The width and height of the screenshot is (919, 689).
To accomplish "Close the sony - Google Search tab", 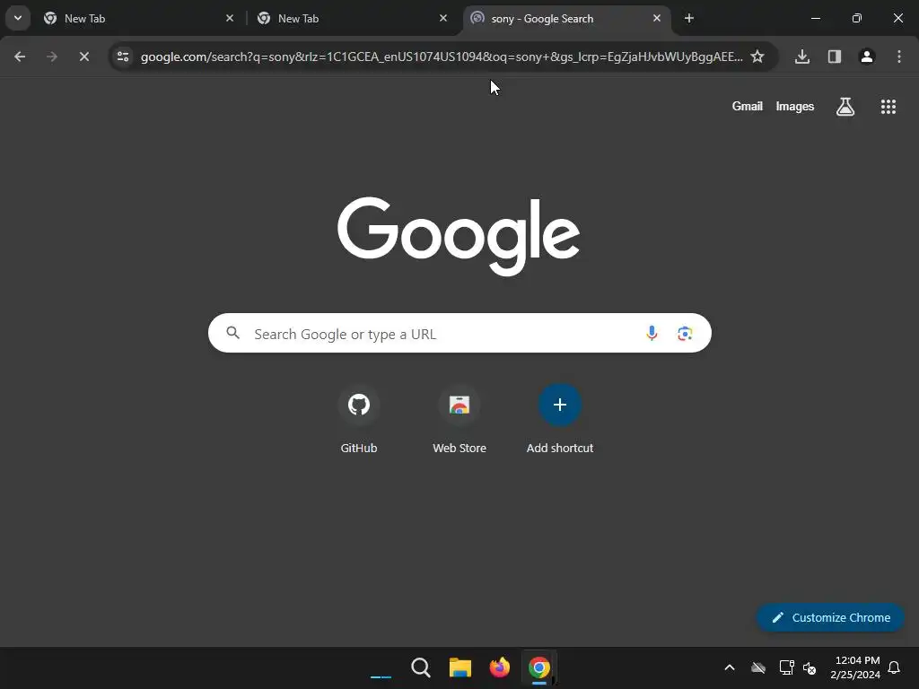I will [x=657, y=19].
